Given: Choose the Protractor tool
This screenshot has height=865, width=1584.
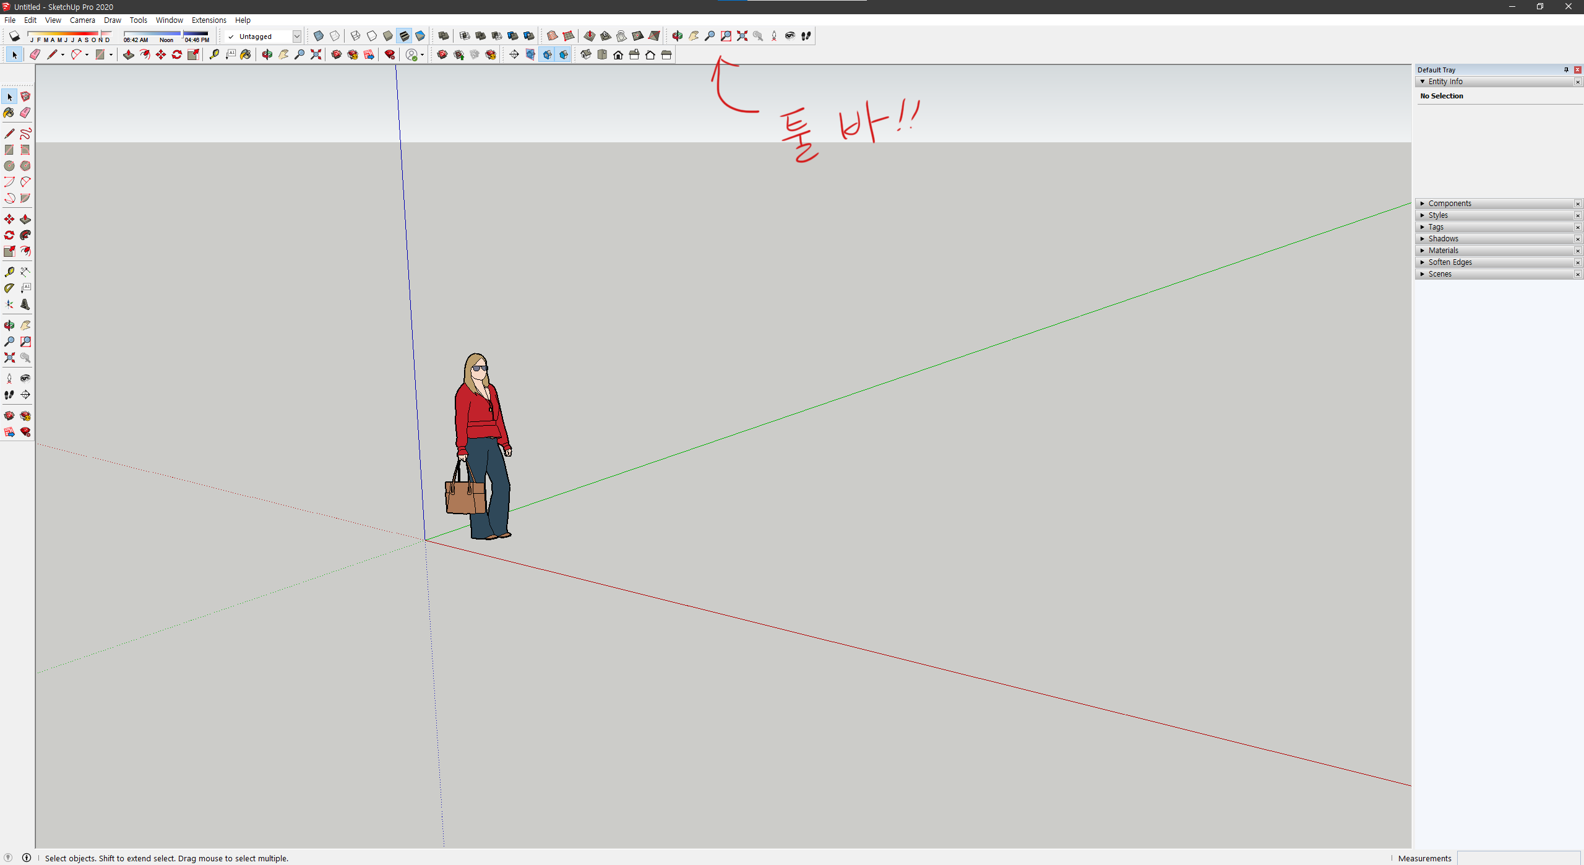Looking at the screenshot, I should click(9, 288).
